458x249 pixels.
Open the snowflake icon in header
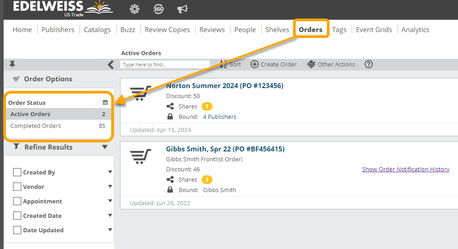(134, 9)
